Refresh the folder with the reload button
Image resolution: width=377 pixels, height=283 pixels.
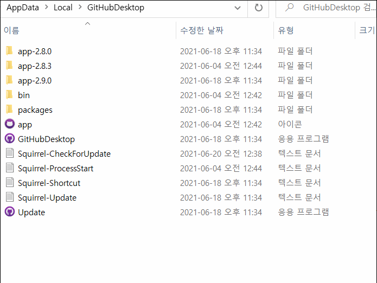coord(258,8)
